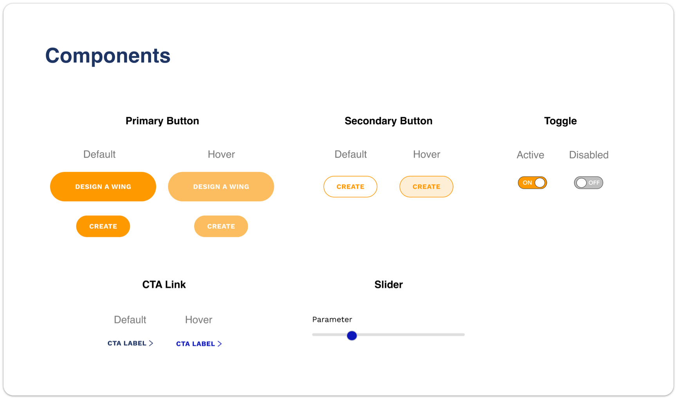677x399 pixels.
Task: Click the light orange filled CREATE button under Hover
Action: [x=221, y=226]
